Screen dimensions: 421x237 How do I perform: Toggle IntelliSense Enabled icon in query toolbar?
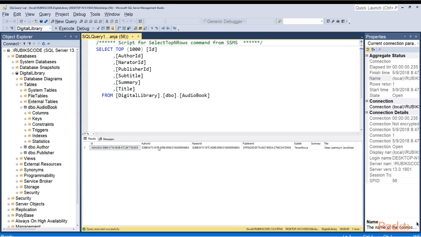coord(113,28)
